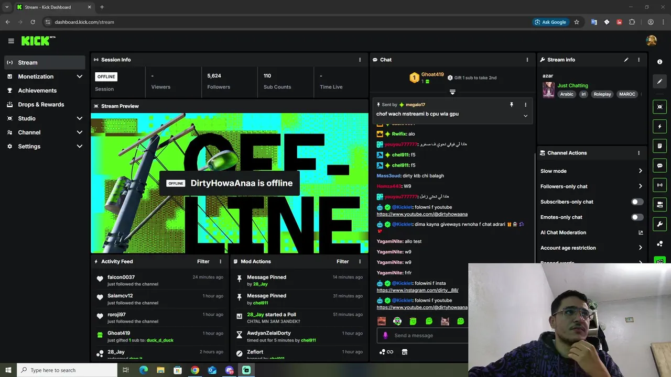
Task: Click Filter in Mod Actions
Action: (x=342, y=261)
